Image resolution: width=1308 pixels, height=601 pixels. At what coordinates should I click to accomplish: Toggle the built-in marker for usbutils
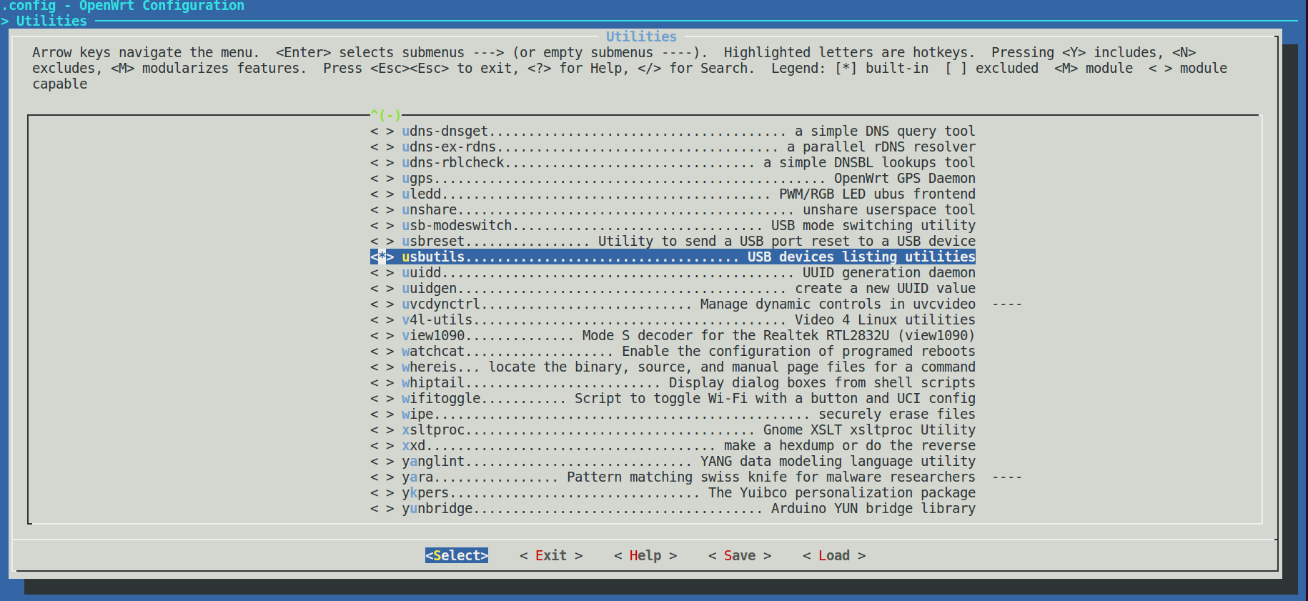382,257
